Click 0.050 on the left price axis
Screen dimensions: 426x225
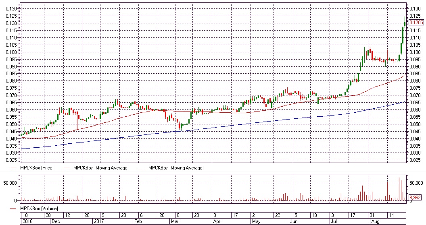[x=11, y=124]
